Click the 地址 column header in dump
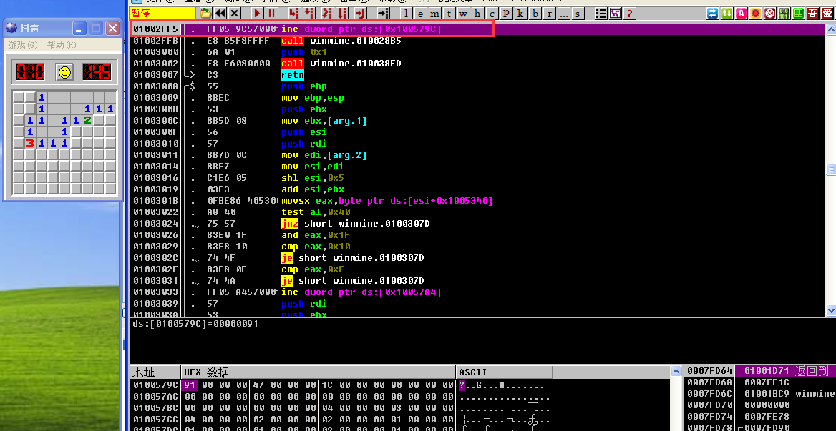Image resolution: width=836 pixels, height=431 pixels. coord(155,372)
